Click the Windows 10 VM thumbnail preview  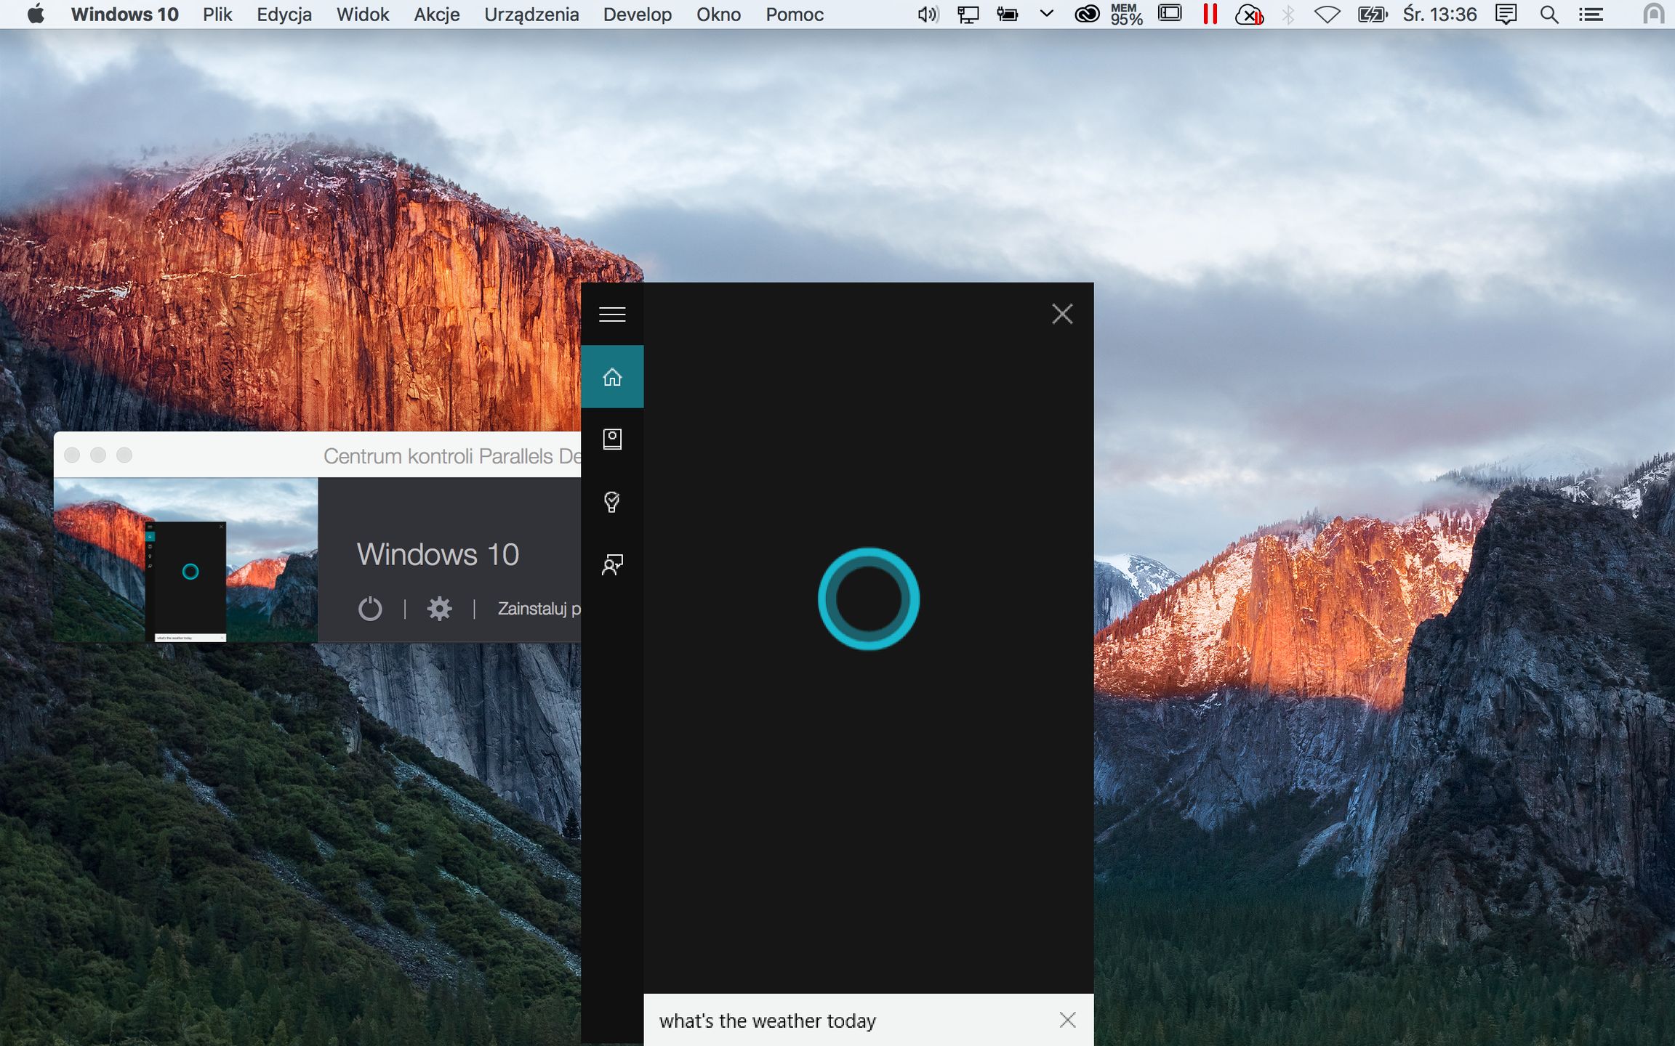tap(185, 559)
